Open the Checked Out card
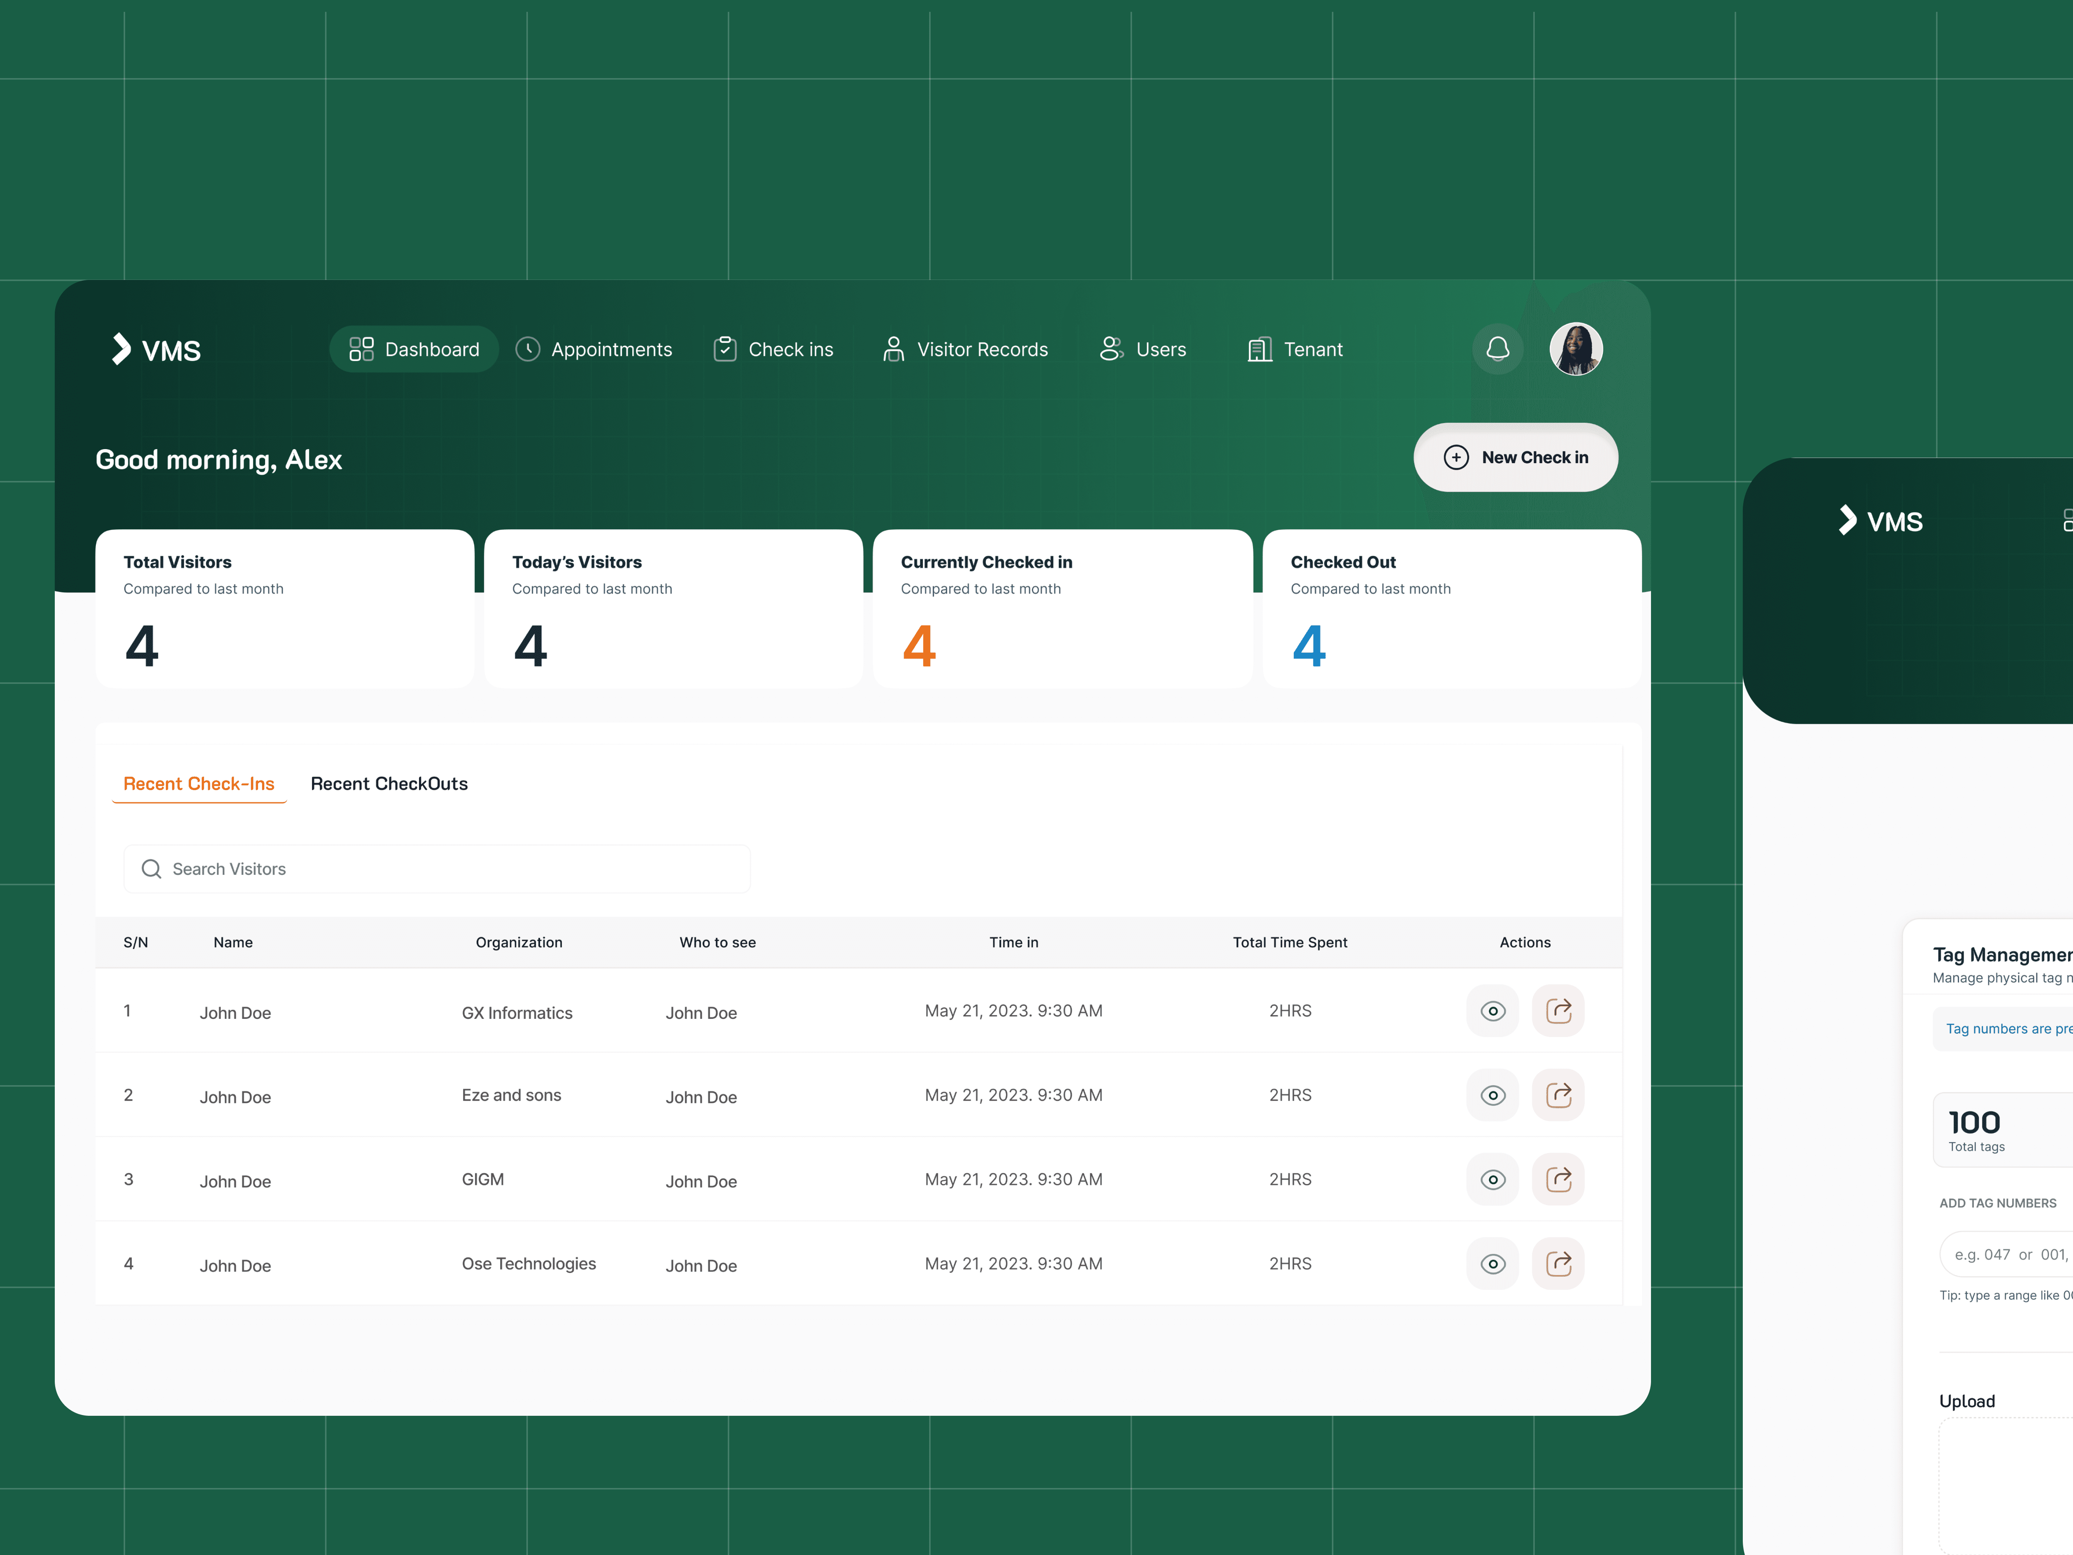This screenshot has width=2073, height=1555. pyautogui.click(x=1453, y=609)
